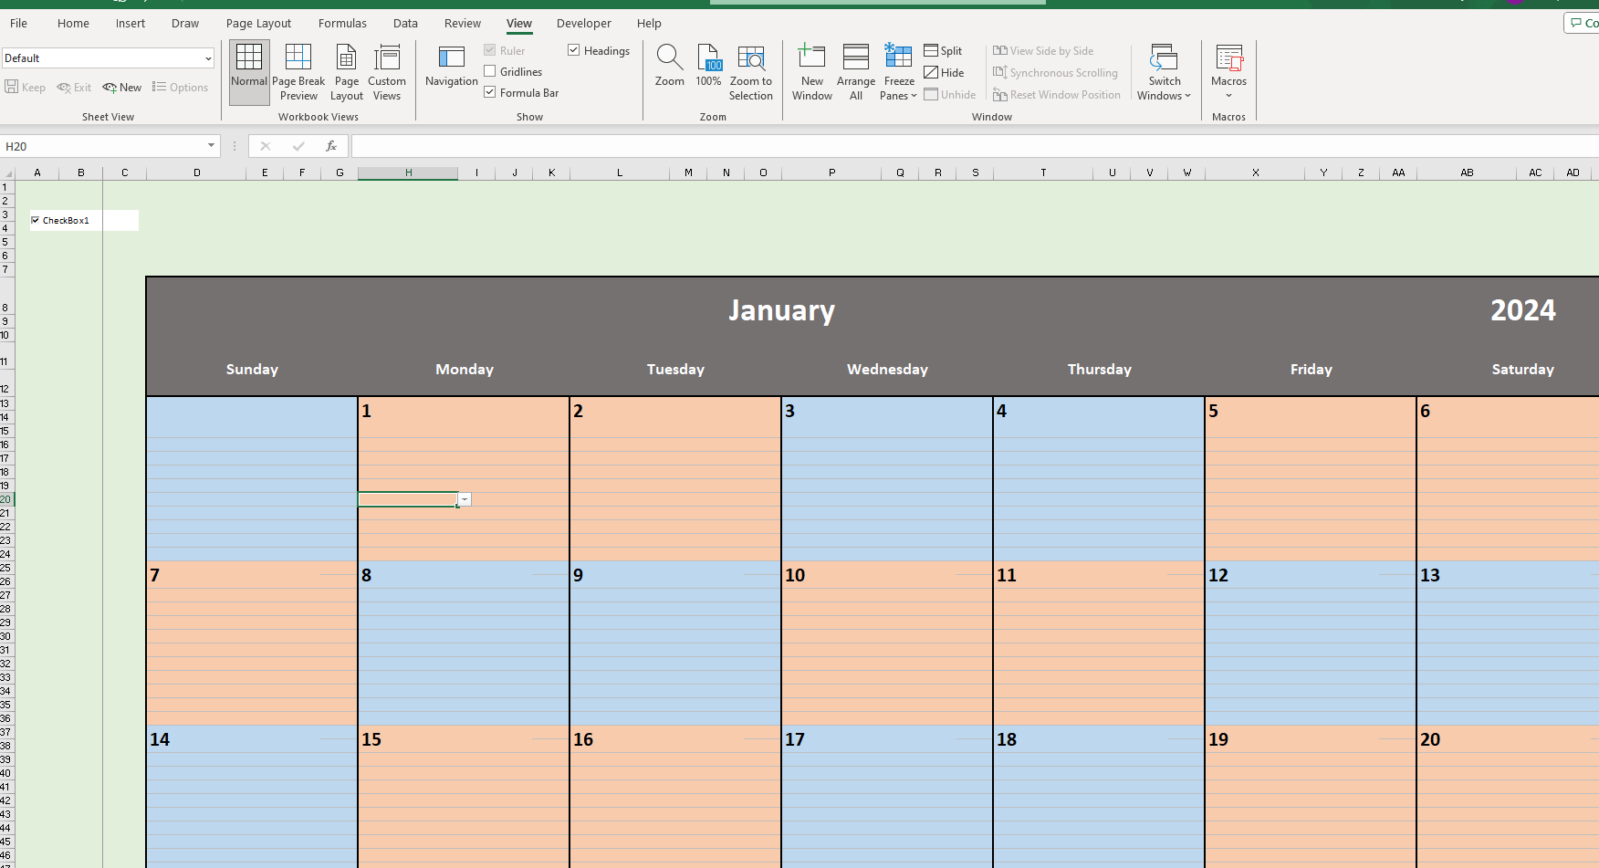
Task: Open the Review tab
Action: (x=463, y=23)
